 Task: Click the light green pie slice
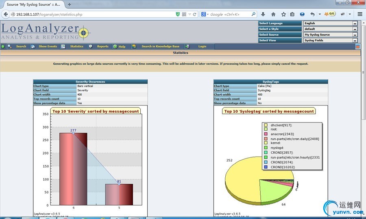coord(275,191)
